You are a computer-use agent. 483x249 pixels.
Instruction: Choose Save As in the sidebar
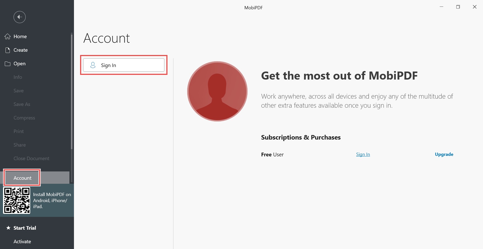tap(35, 104)
